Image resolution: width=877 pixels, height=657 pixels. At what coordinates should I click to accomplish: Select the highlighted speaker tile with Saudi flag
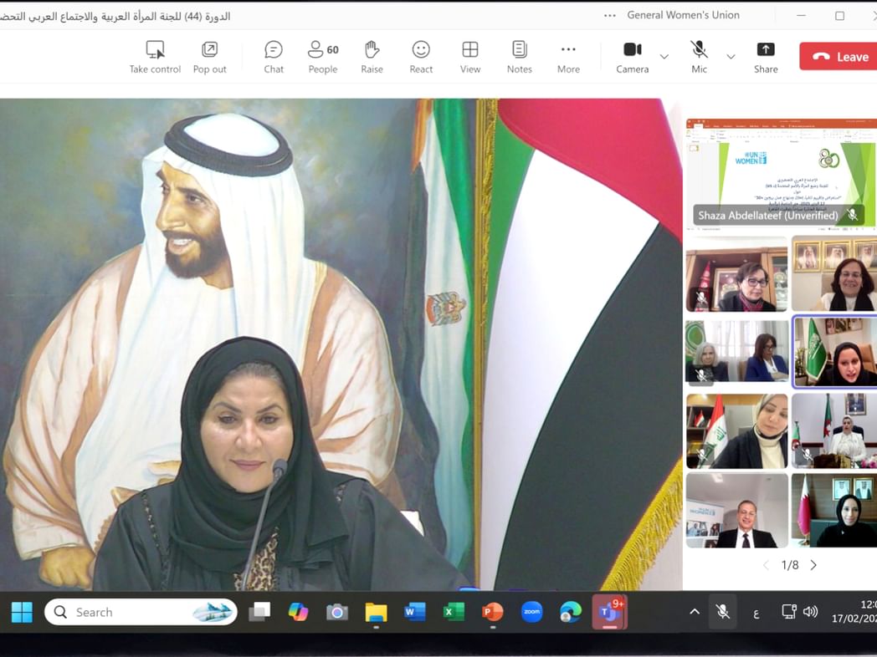click(835, 351)
